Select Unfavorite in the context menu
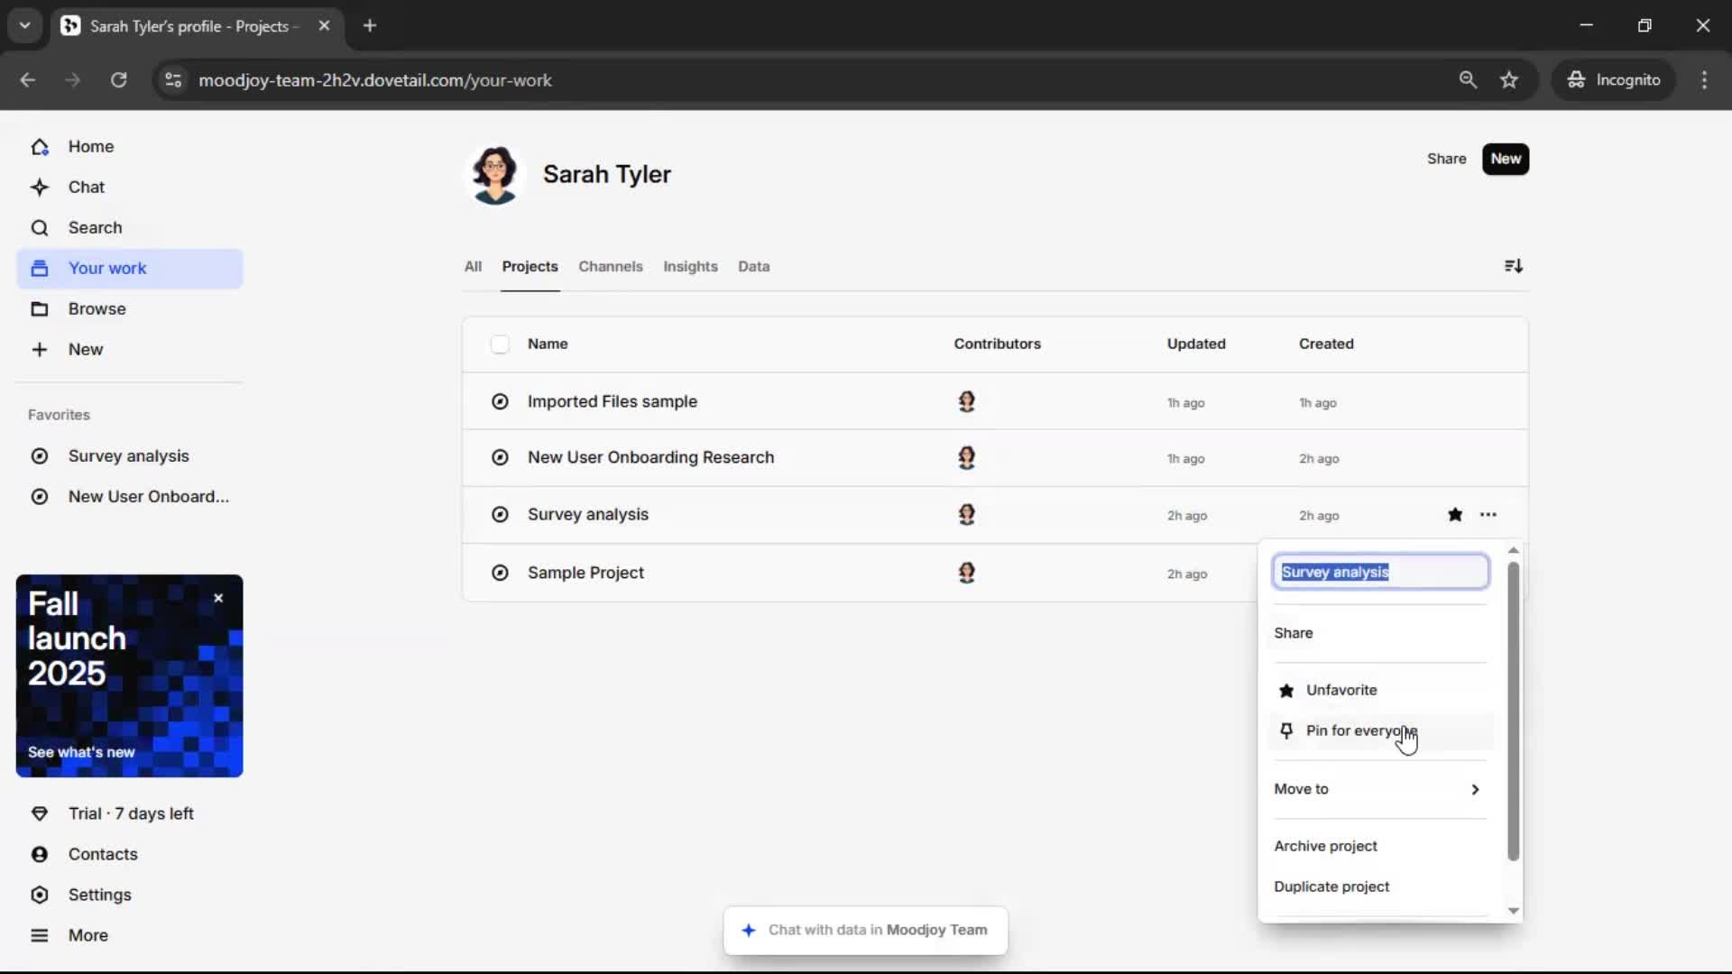Image resolution: width=1732 pixels, height=974 pixels. (x=1340, y=690)
